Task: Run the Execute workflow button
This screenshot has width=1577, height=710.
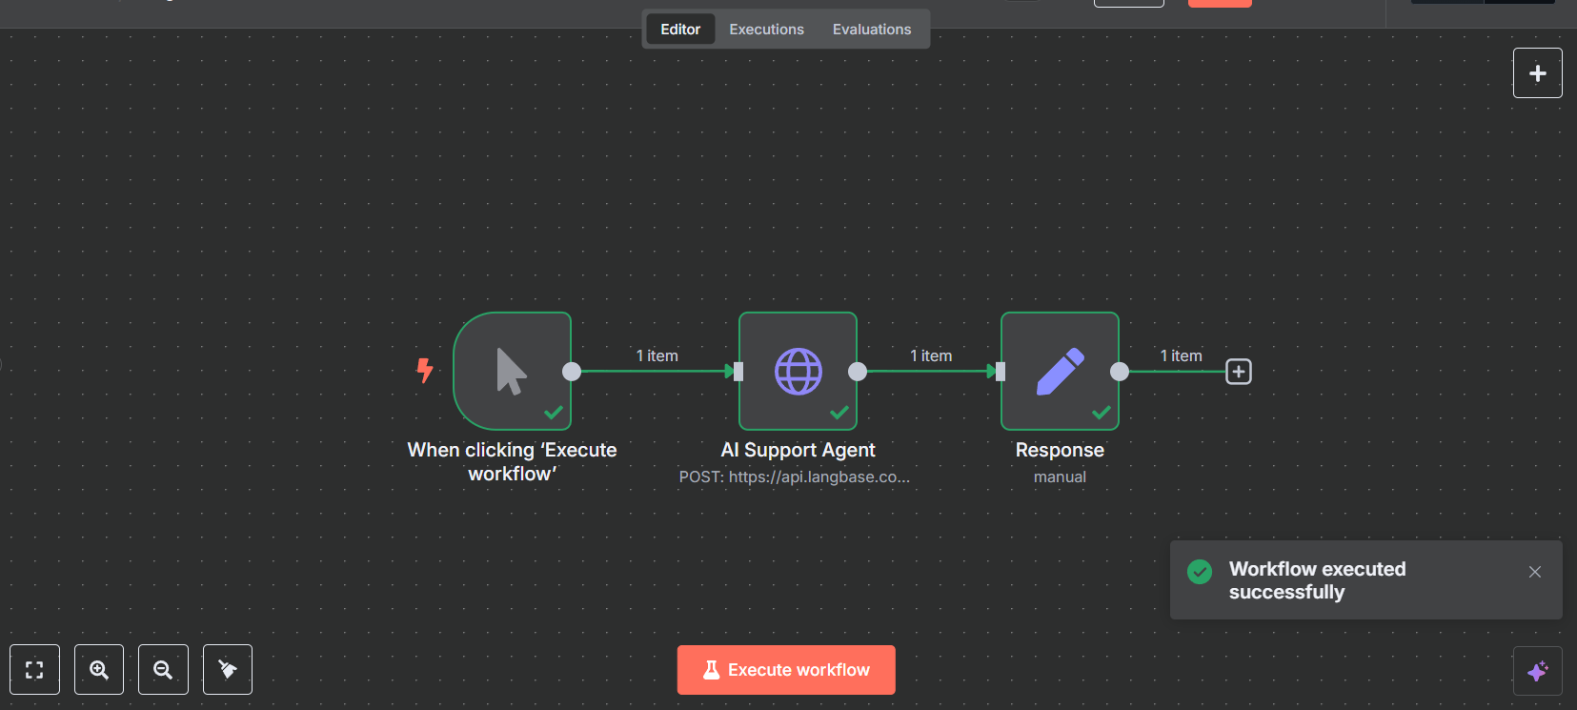Action: point(786,670)
